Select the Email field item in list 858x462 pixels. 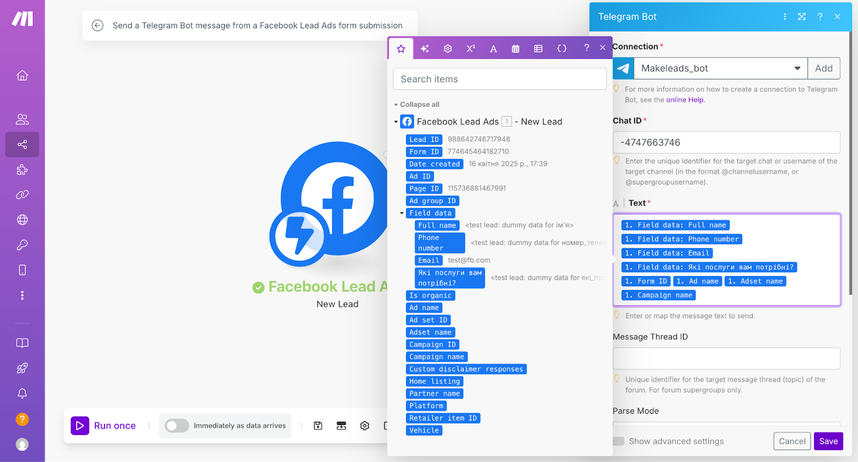tap(428, 260)
